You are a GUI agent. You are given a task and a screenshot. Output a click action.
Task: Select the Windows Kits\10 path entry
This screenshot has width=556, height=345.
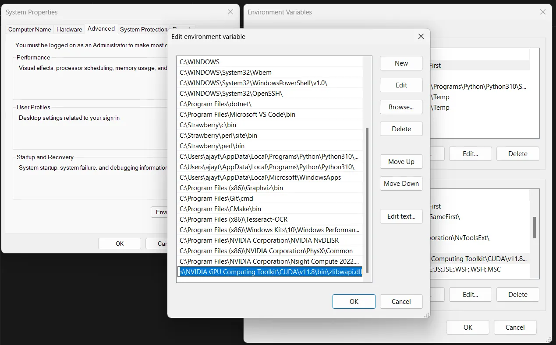click(x=270, y=230)
